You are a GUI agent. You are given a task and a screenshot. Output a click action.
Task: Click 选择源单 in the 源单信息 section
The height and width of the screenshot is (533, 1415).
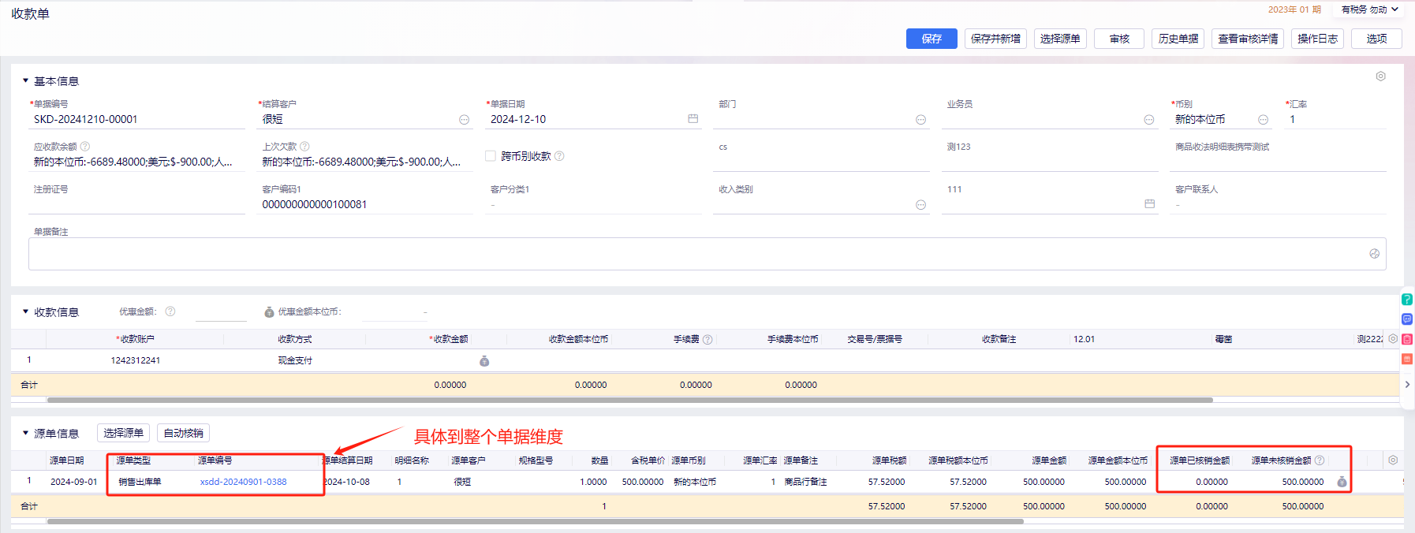(123, 433)
